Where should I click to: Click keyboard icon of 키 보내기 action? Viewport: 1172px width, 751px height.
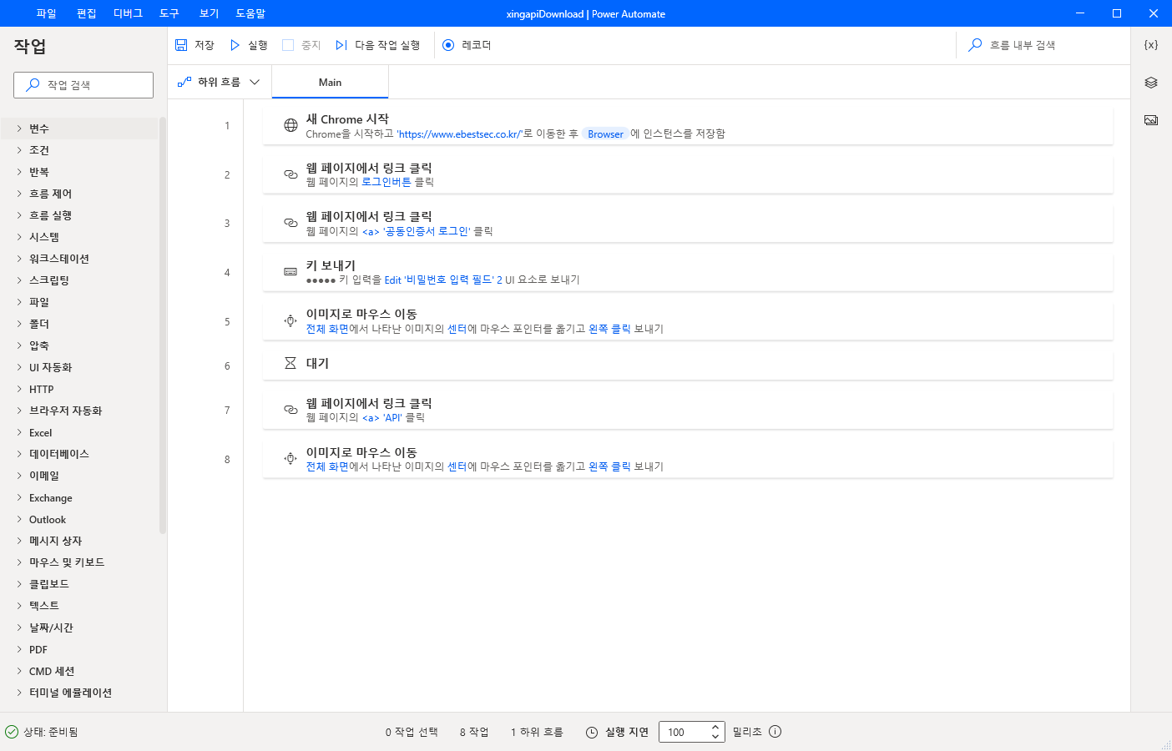coord(290,272)
